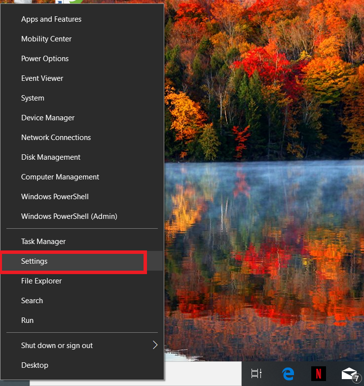Open Device Manager

coord(82,118)
